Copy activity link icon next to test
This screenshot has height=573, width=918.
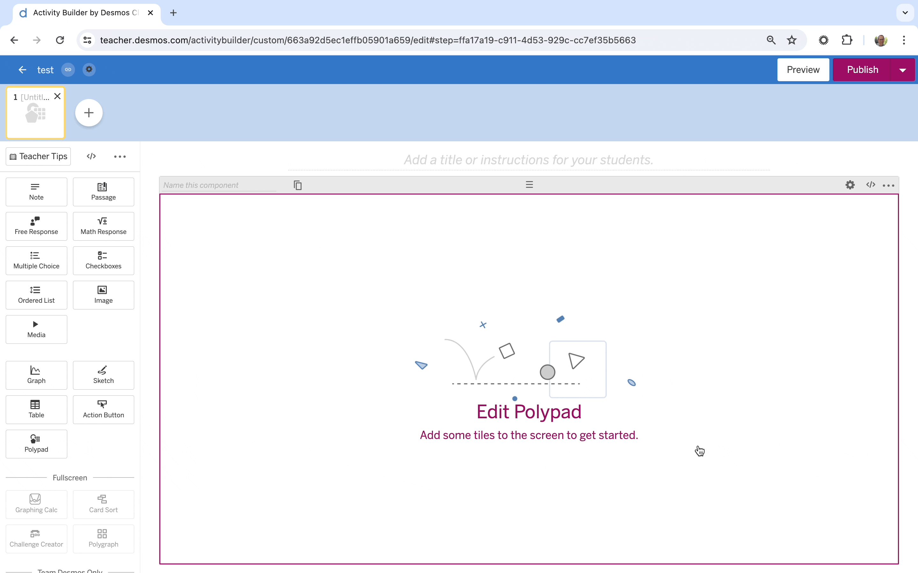(68, 70)
